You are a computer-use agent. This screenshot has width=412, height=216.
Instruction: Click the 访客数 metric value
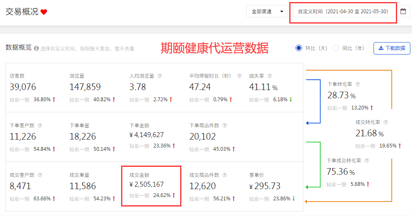23,87
